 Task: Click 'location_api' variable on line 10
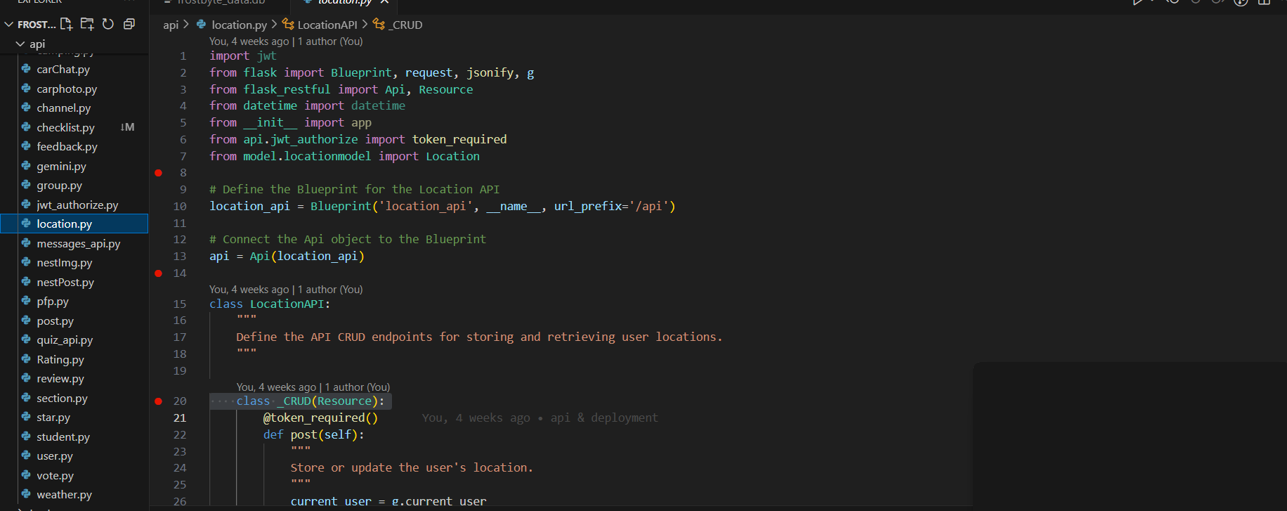[x=249, y=207]
